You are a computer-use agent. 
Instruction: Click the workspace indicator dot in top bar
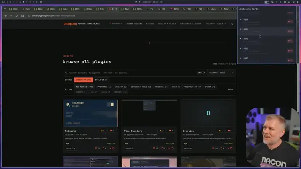(24, 2)
